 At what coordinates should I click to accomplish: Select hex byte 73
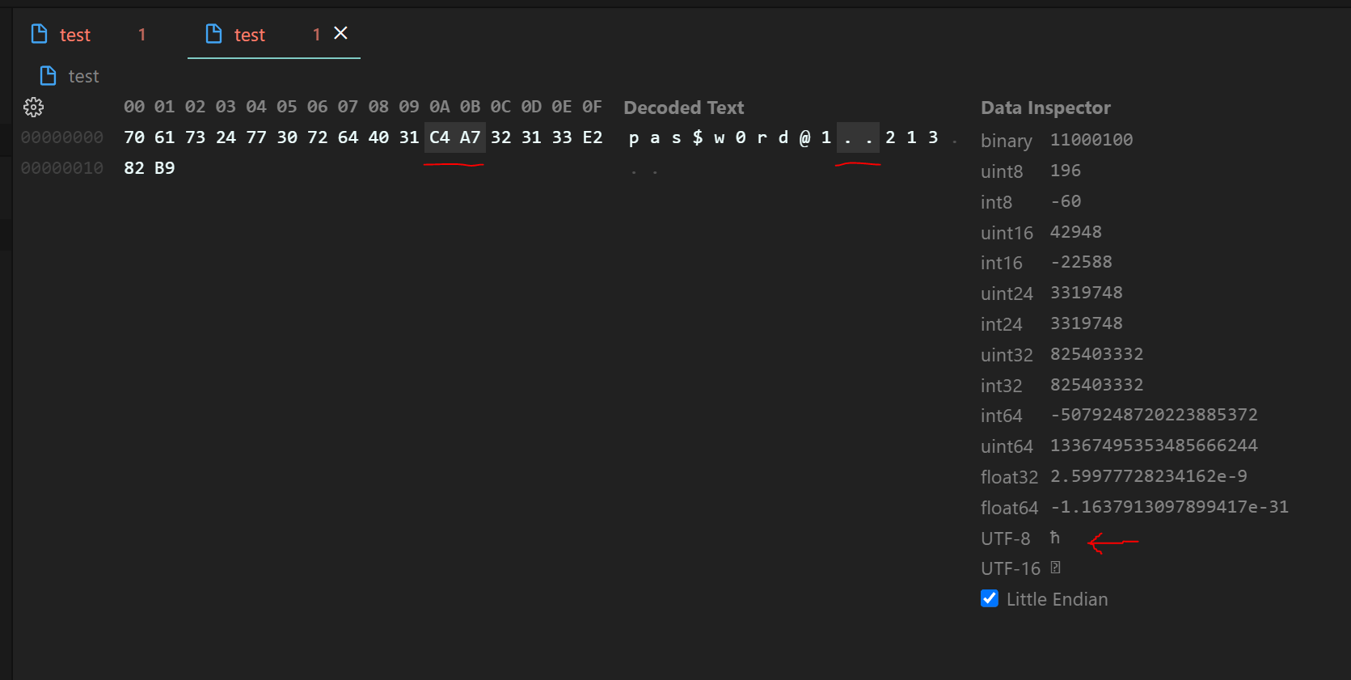coord(196,137)
